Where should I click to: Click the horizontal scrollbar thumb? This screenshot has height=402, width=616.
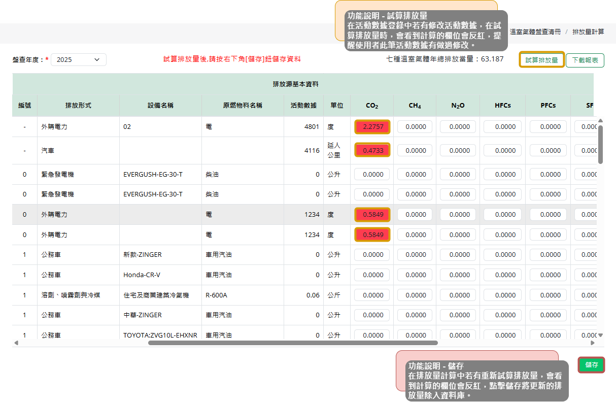click(x=293, y=343)
